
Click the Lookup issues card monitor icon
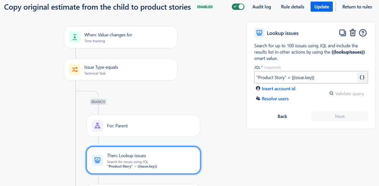pos(98,160)
